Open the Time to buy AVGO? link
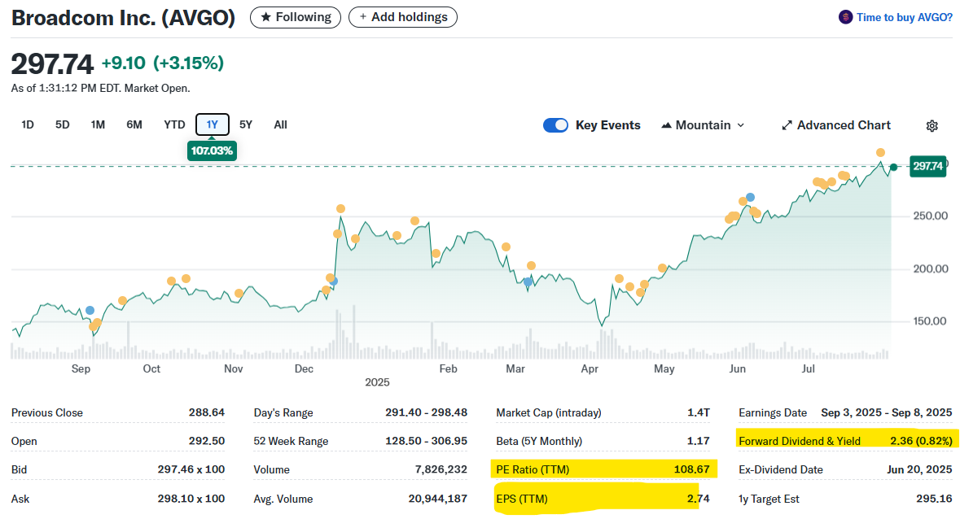960x519 pixels. 904,17
